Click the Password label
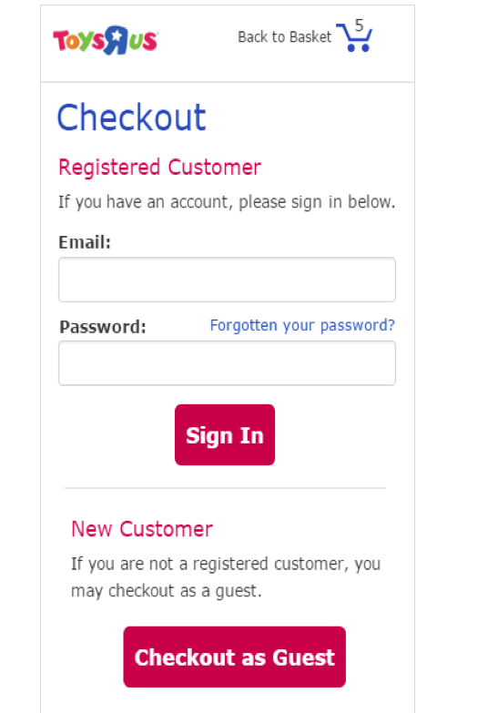Screen dimensions: 488x713 pos(103,327)
